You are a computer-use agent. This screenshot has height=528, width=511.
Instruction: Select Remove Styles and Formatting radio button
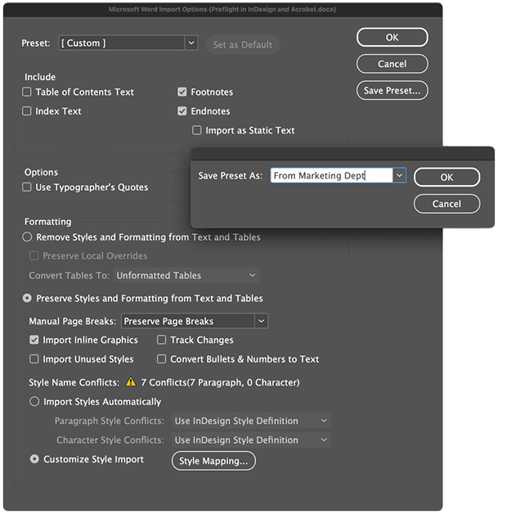tap(28, 237)
